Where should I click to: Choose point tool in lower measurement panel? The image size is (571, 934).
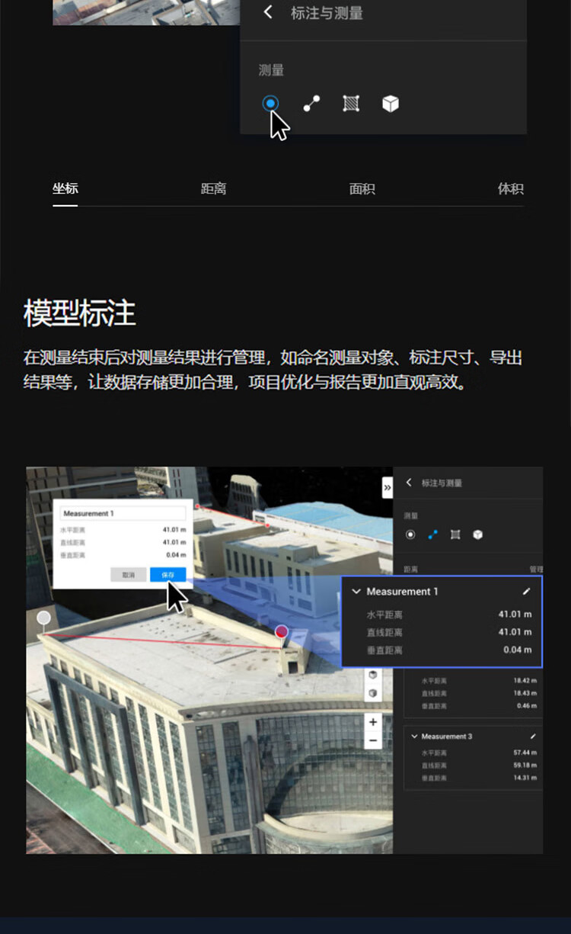click(x=410, y=534)
